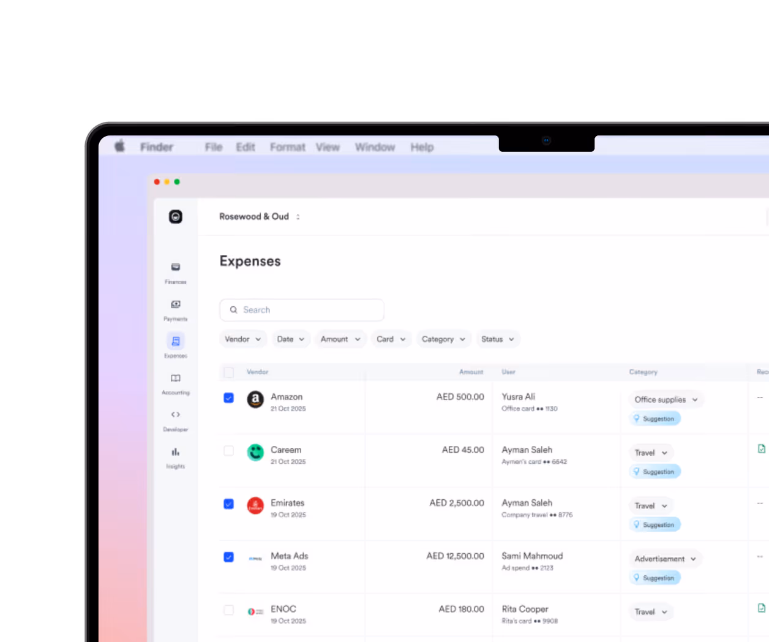
Task: Open the Payments section
Action: point(176,310)
